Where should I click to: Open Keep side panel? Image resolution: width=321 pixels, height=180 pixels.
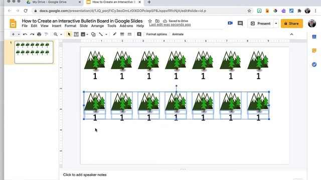pos(314,50)
